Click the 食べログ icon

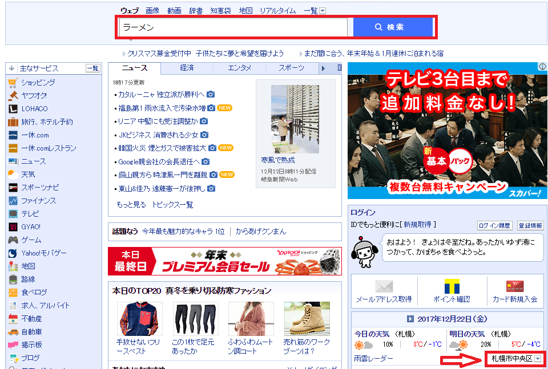tap(13, 292)
